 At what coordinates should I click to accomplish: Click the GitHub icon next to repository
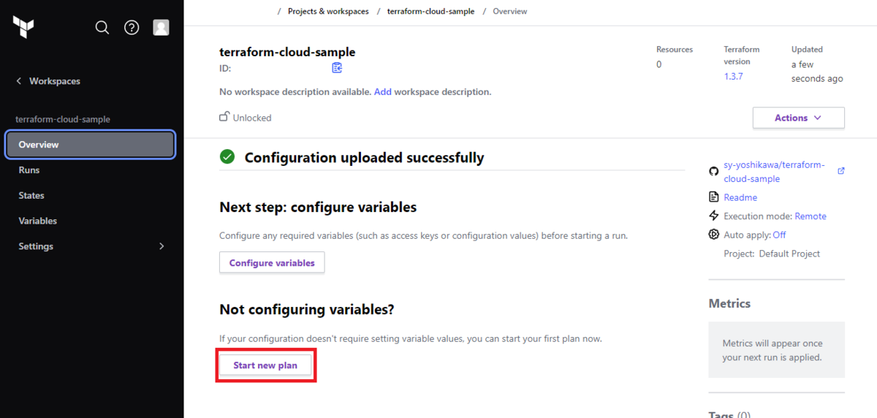714,172
